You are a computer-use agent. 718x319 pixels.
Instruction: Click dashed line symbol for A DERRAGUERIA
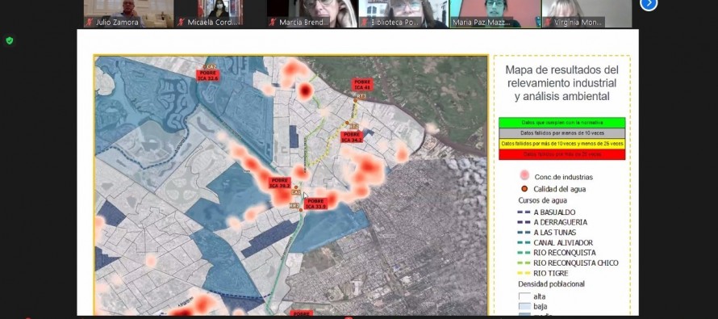[524, 222]
